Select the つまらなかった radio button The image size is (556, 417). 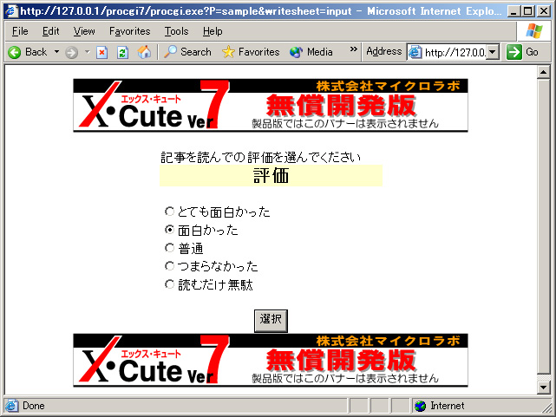(x=169, y=265)
